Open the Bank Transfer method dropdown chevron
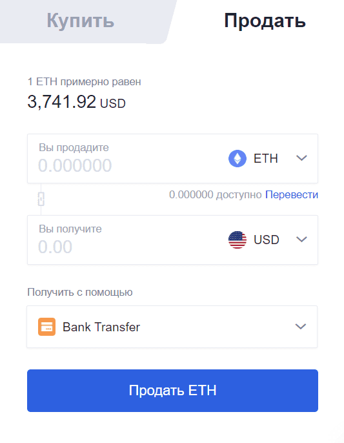344x443 pixels. (301, 327)
